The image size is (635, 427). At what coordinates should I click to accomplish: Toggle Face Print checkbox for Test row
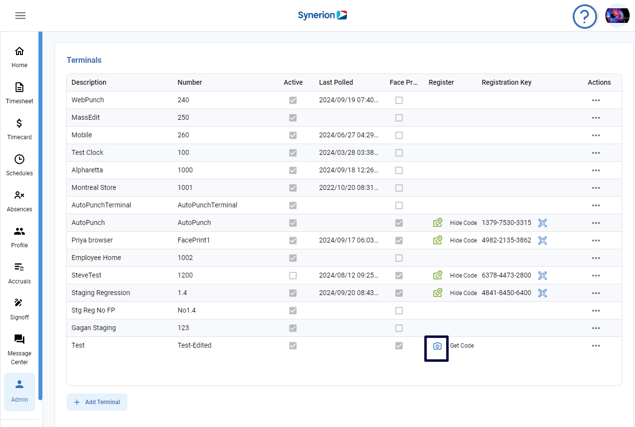(399, 346)
